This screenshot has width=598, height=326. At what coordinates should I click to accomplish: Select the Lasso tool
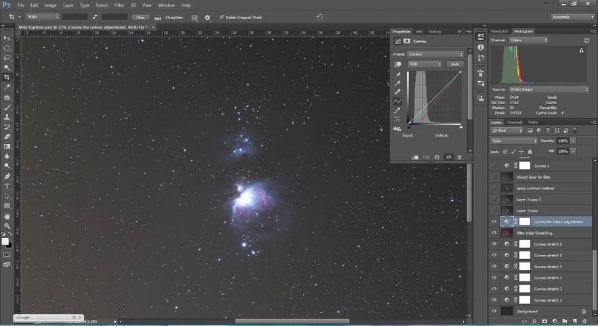[7, 58]
